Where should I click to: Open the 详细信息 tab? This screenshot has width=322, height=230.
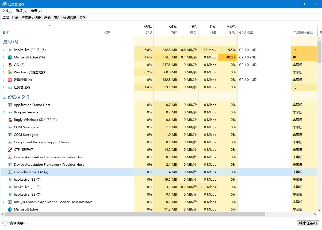coord(70,18)
